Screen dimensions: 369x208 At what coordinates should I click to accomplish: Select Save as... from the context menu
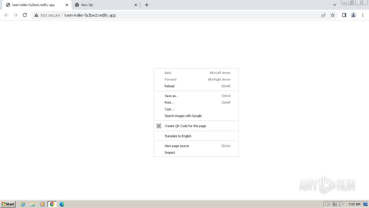click(196, 96)
